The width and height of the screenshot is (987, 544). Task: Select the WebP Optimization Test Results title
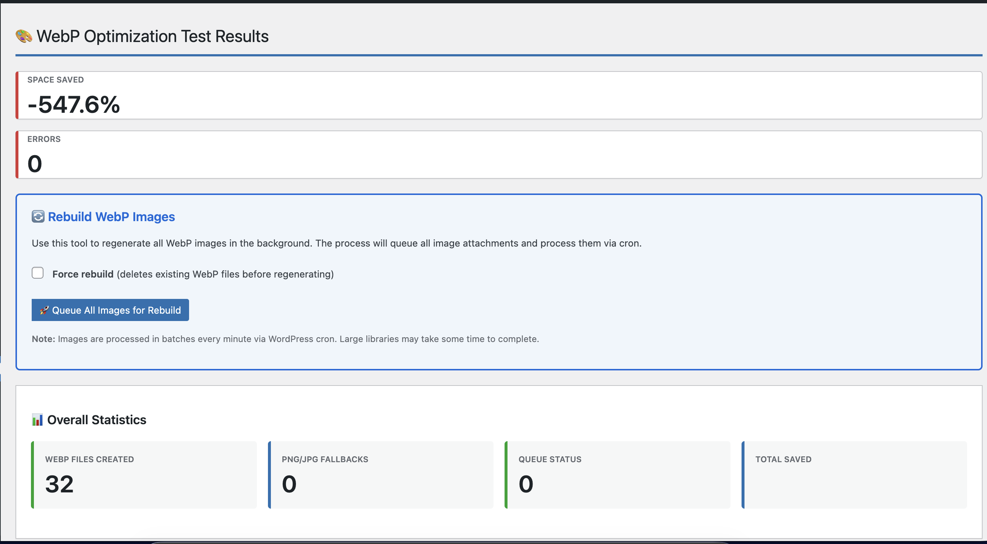[x=153, y=36]
